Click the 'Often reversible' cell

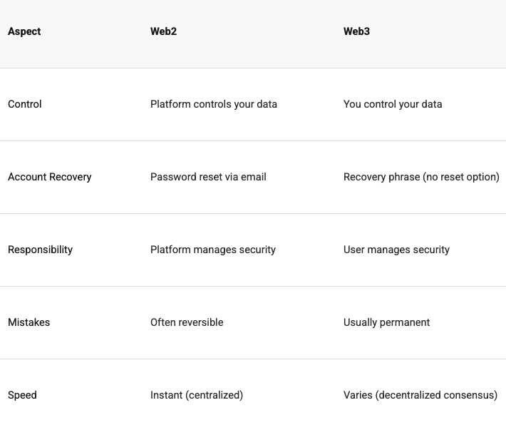click(187, 322)
